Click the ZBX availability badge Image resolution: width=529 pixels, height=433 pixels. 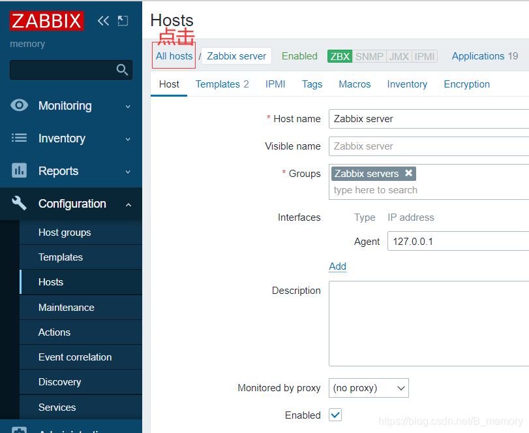340,56
